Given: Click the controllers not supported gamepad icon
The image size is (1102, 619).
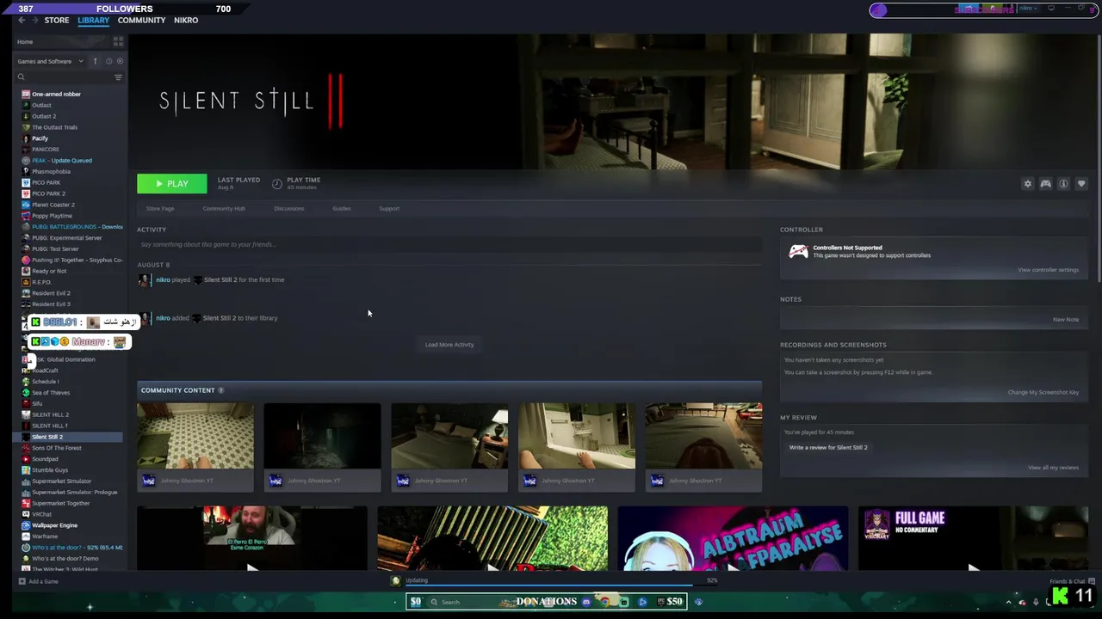Looking at the screenshot, I should coord(798,251).
